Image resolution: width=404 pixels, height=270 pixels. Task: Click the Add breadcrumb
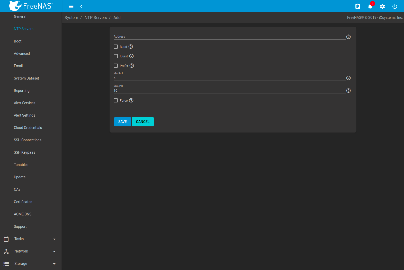117,18
